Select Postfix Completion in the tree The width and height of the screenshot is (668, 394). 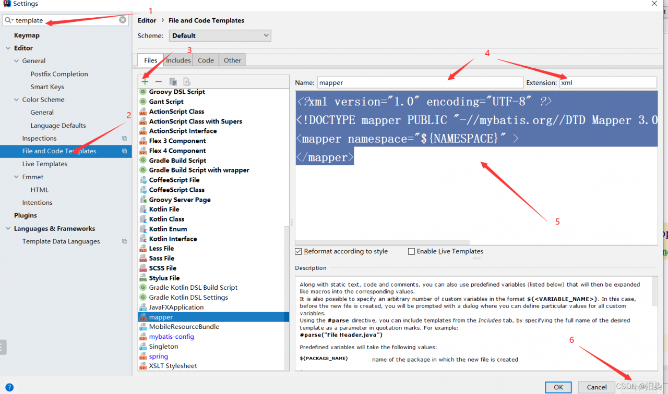[x=59, y=74]
